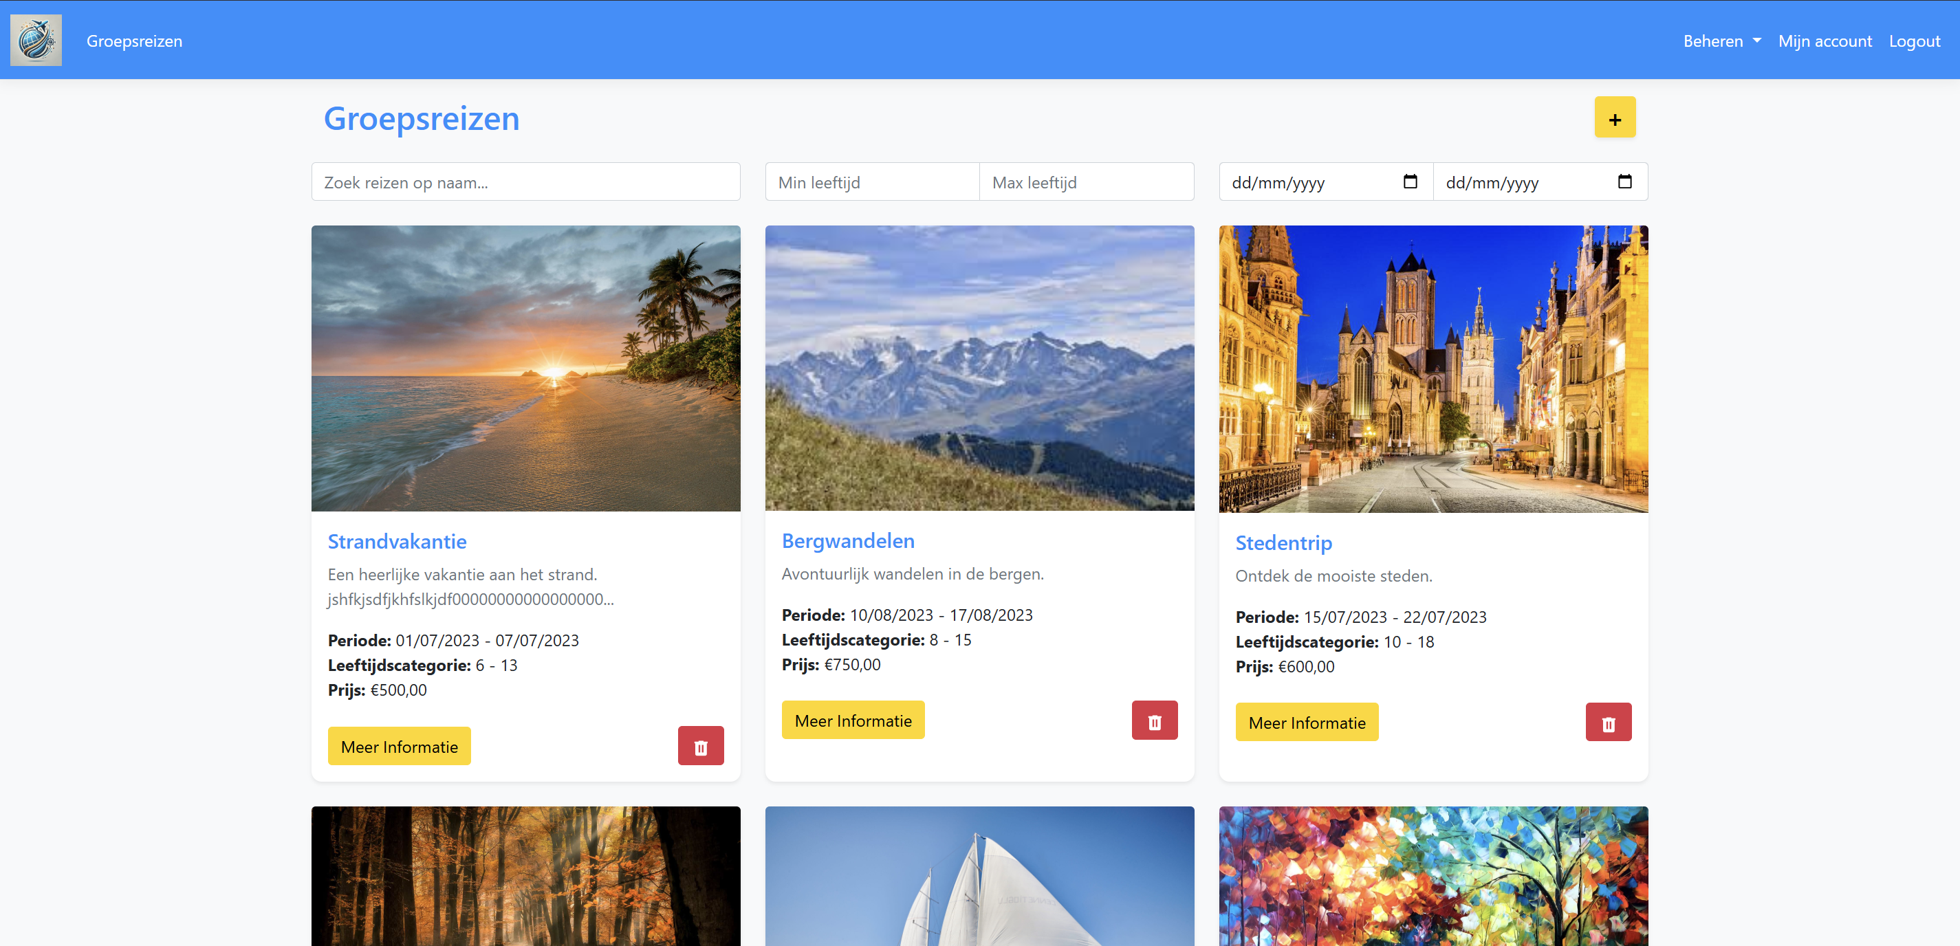This screenshot has height=946, width=1960.
Task: Open calendar picker for end date
Action: tap(1624, 181)
